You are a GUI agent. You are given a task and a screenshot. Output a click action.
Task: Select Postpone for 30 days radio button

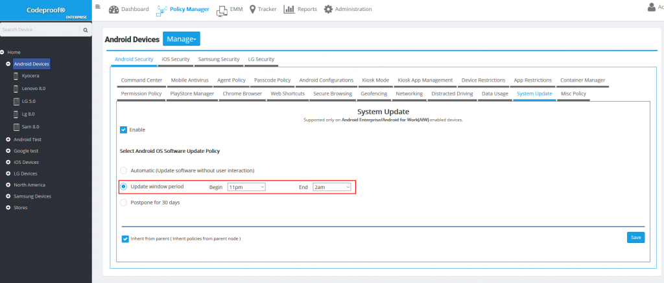click(x=124, y=203)
